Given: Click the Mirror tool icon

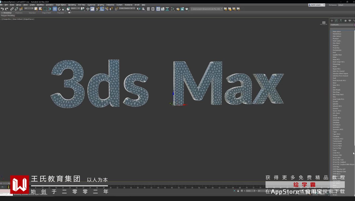Looking at the screenshot, I should pos(139,9).
